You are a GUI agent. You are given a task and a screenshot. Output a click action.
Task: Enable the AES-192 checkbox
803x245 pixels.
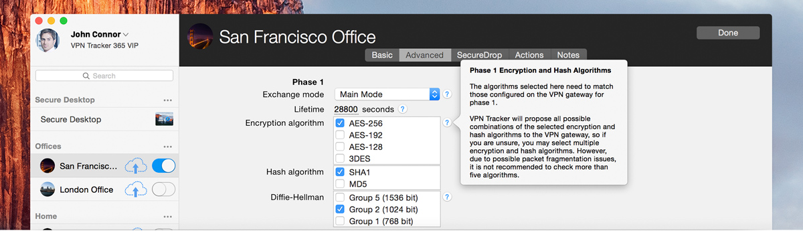point(340,135)
